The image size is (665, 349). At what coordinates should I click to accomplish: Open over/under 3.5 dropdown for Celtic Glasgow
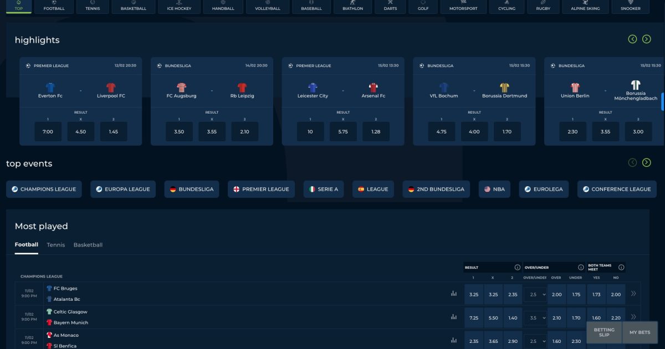(535, 318)
